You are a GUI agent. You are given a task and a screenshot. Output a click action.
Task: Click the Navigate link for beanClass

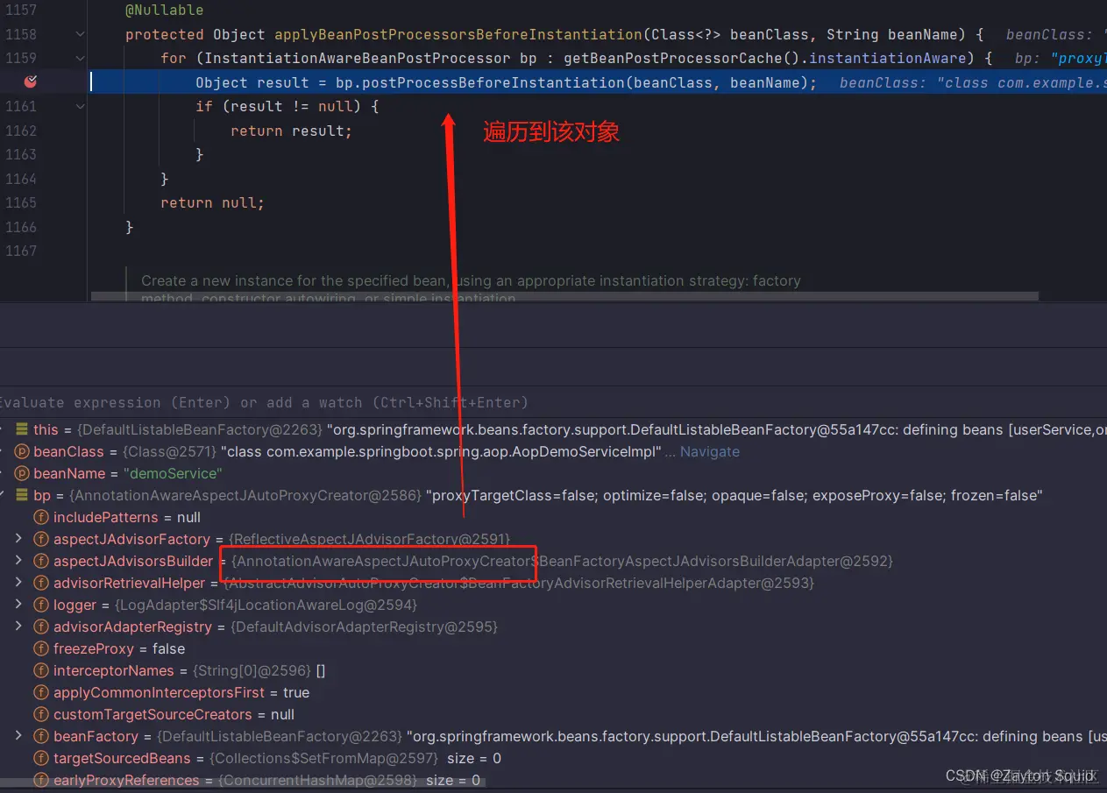click(710, 451)
